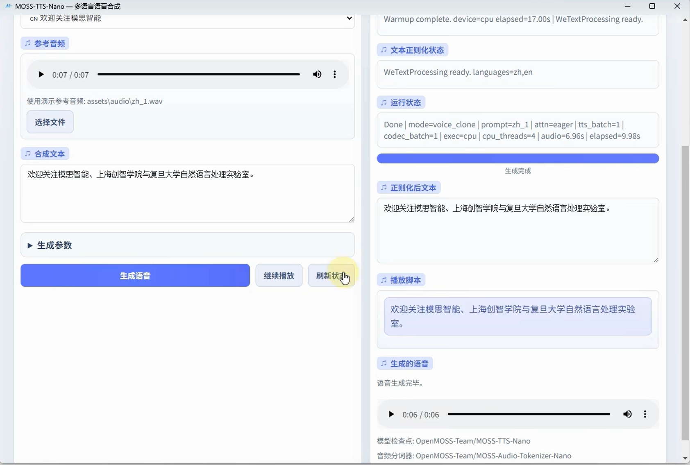Click the 播放脚本 label
This screenshot has width=690, height=465.
(x=401, y=280)
